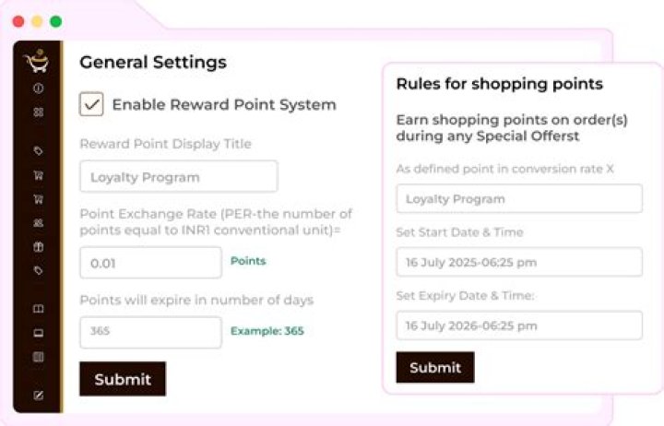Select the laptop icon in sidebar
664x426 pixels.
tap(38, 333)
